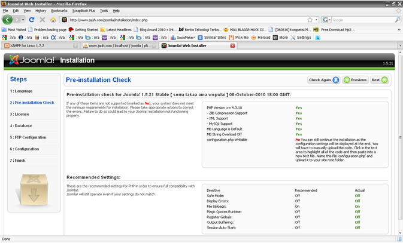403x243 pixels.
Task: Open the Most Visited bookmarks folder
Action: 14,29
